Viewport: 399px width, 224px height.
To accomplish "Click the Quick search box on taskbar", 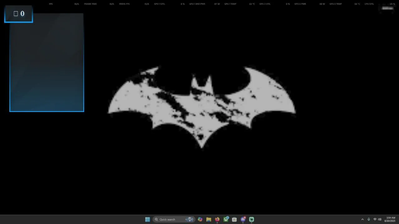I will point(174,219).
